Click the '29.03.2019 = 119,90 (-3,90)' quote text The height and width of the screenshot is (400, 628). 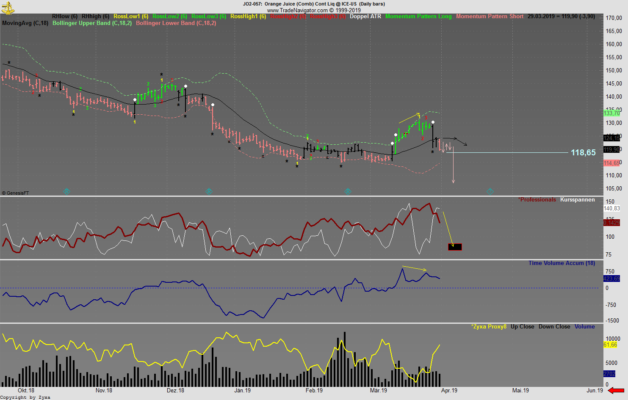[x=561, y=17]
